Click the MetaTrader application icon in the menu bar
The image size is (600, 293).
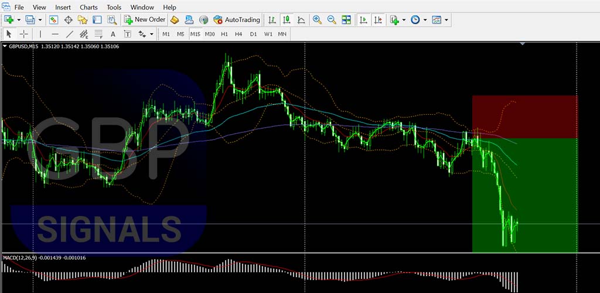(6, 6)
